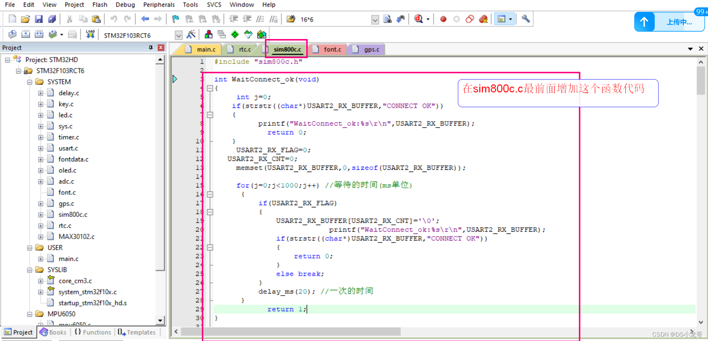Expand the sim800c.c tree node
708x341 pixels.
pos(41,215)
